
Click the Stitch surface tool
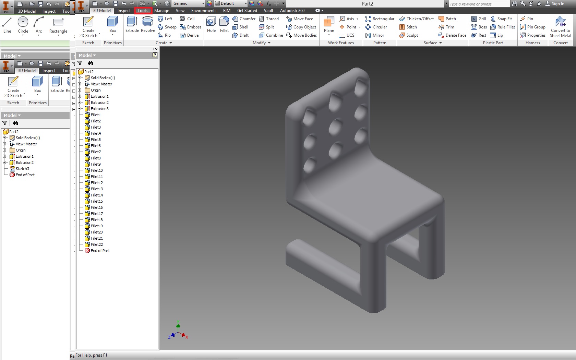[x=408, y=27]
